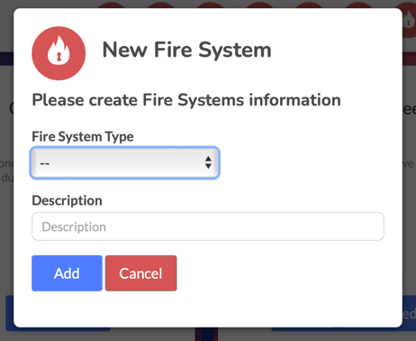The image size is (416, 341).
Task: Click dimmed blue button behind dialog bottom-left
Action: tap(10, 313)
